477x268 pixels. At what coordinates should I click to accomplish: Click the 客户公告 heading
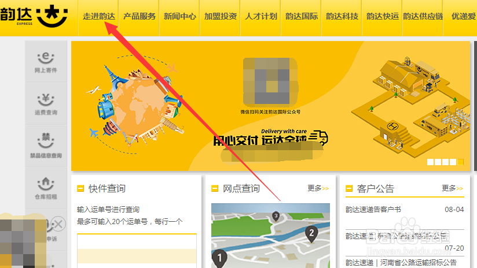pos(376,188)
